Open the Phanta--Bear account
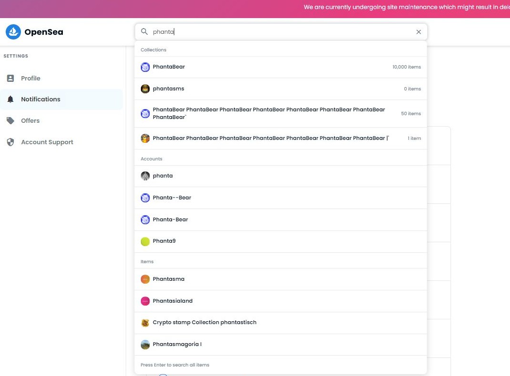The height and width of the screenshot is (376, 510). coord(280,198)
